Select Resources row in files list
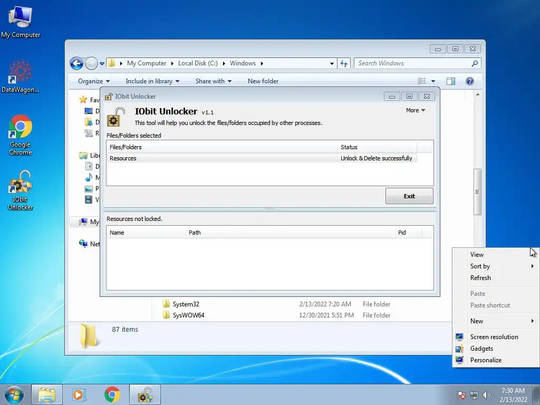This screenshot has height=405, width=540. pyautogui.click(x=262, y=158)
